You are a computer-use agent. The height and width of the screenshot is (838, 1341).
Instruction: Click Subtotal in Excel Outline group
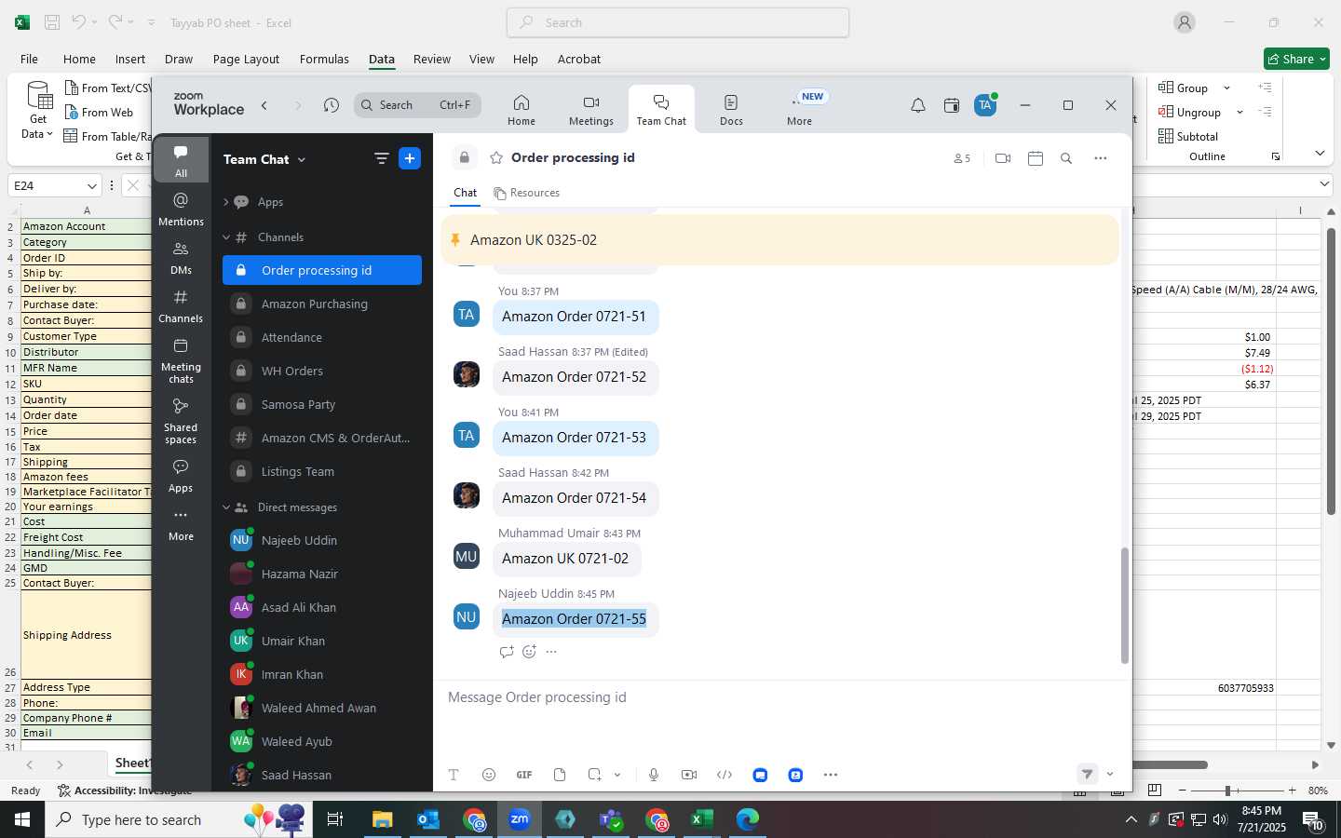click(x=1188, y=137)
